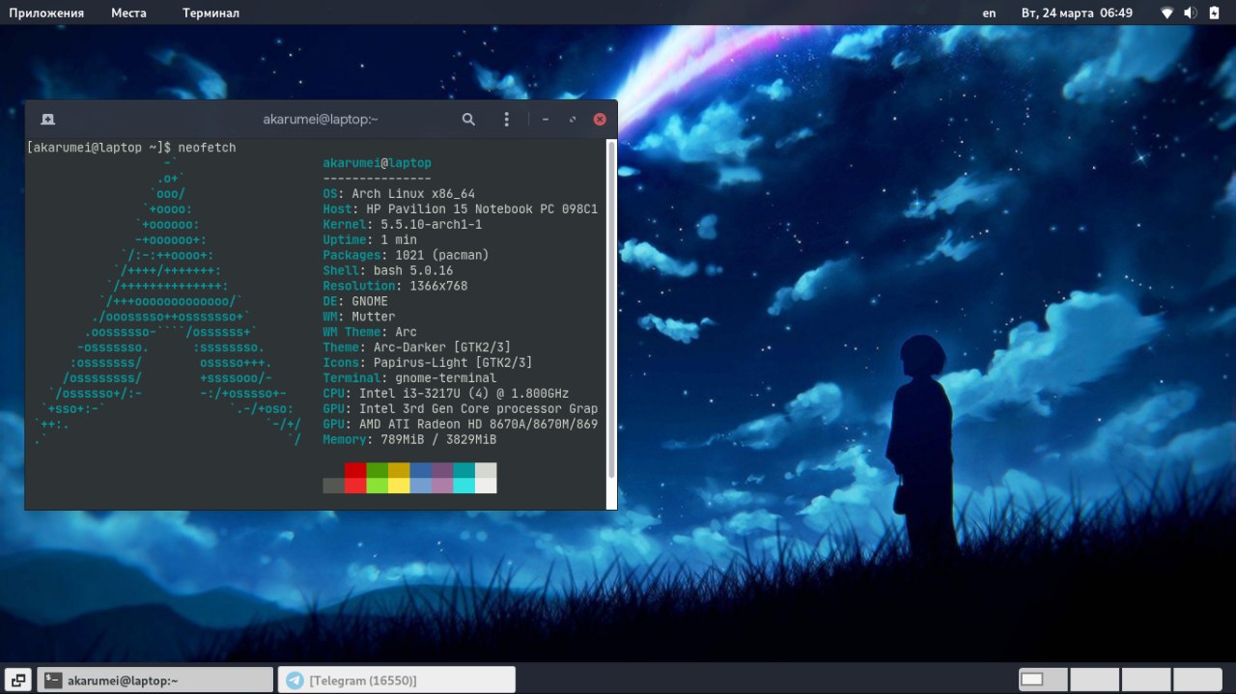Screen dimensions: 1236x694
Task: Activate akarumei@laptop:~ in the window list
Action: pos(155,680)
